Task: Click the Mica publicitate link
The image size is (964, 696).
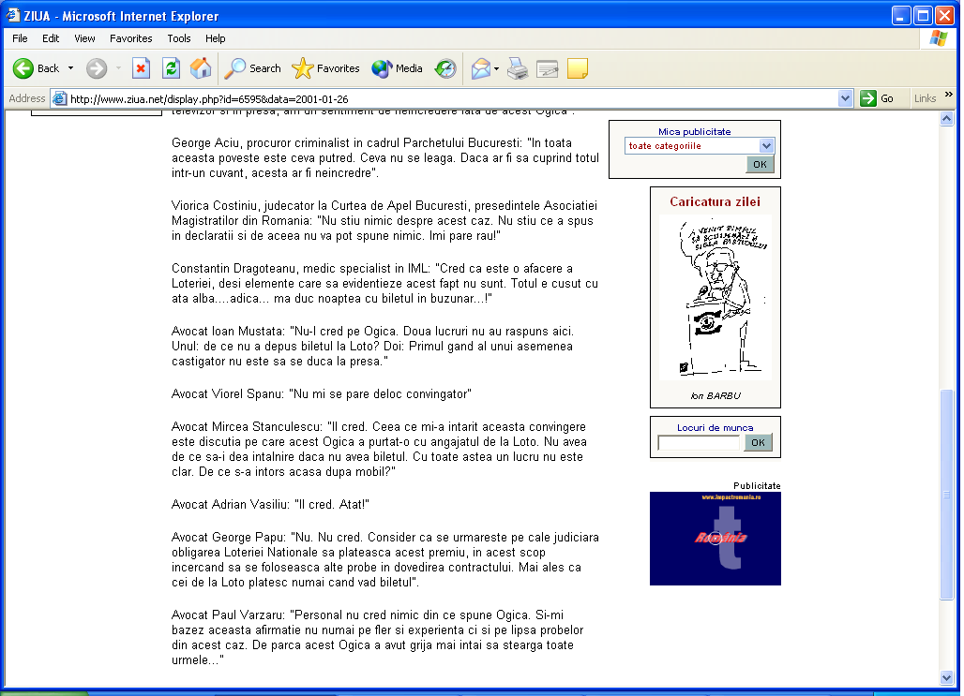Action: [x=695, y=131]
